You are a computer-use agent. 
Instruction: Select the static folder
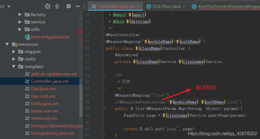[30, 59]
